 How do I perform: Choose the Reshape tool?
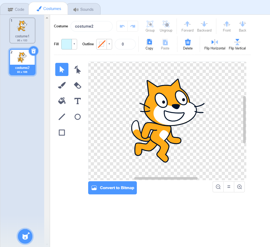point(77,69)
